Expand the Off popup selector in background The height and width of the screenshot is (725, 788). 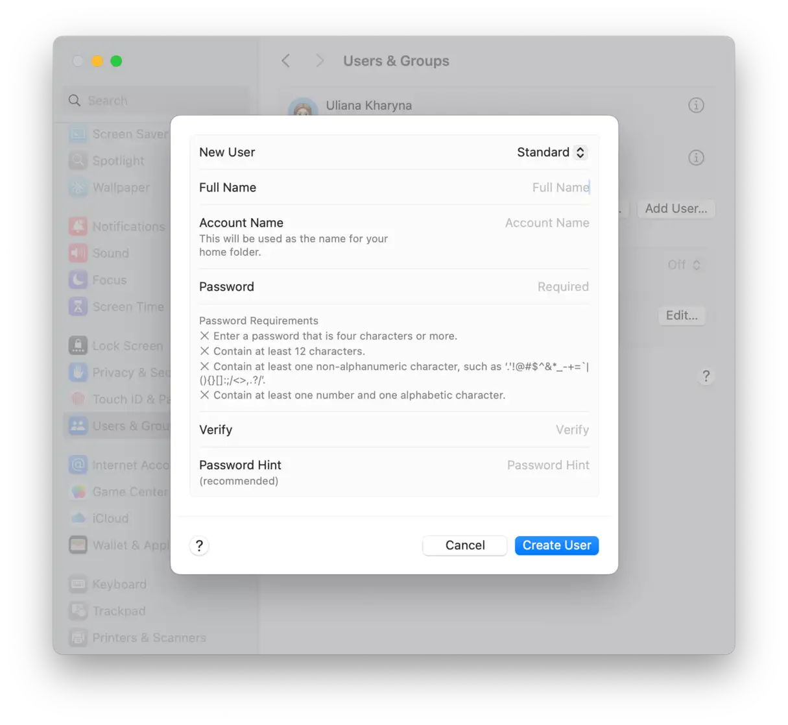pyautogui.click(x=684, y=265)
